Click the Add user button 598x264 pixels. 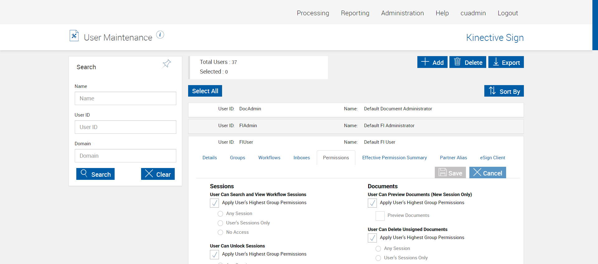(x=432, y=62)
